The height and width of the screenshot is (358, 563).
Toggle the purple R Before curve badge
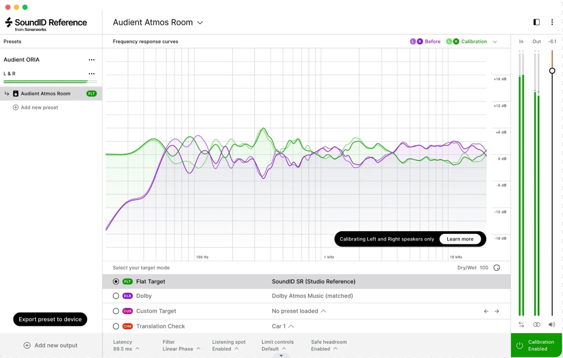tap(419, 41)
